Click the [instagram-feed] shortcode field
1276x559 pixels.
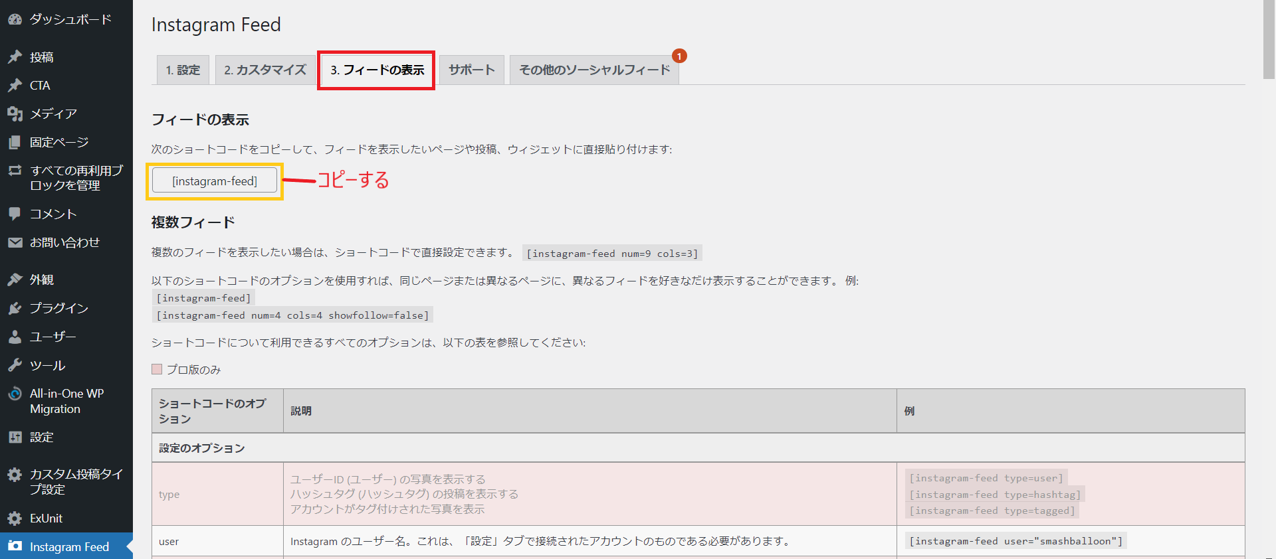pyautogui.click(x=215, y=181)
